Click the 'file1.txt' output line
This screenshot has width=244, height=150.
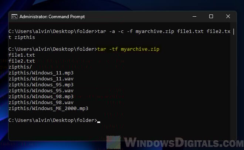[22, 55]
